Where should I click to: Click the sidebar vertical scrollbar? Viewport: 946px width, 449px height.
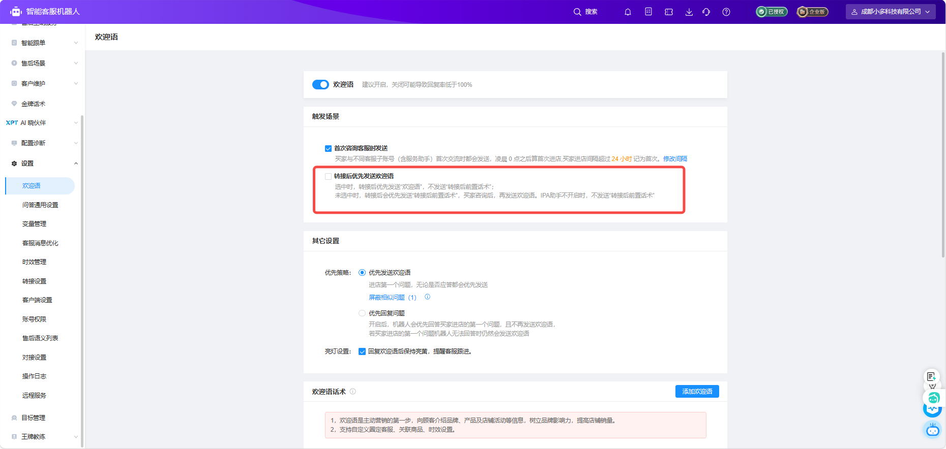pyautogui.click(x=82, y=282)
